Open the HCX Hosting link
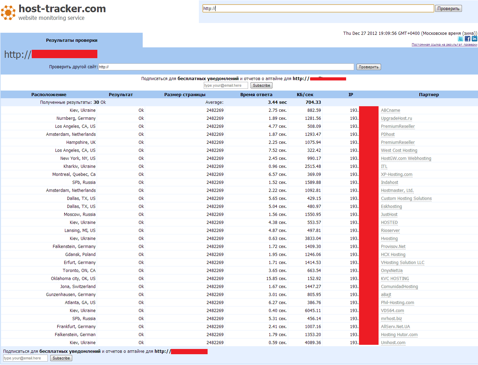Viewport: 478px width, 365px height. (393, 255)
